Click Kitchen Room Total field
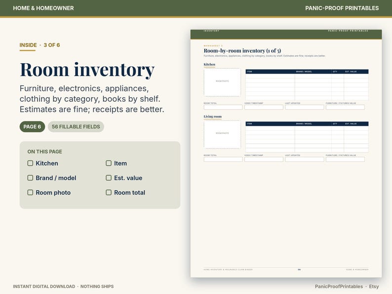Viewport: 392px width, 294px height. 223,107
